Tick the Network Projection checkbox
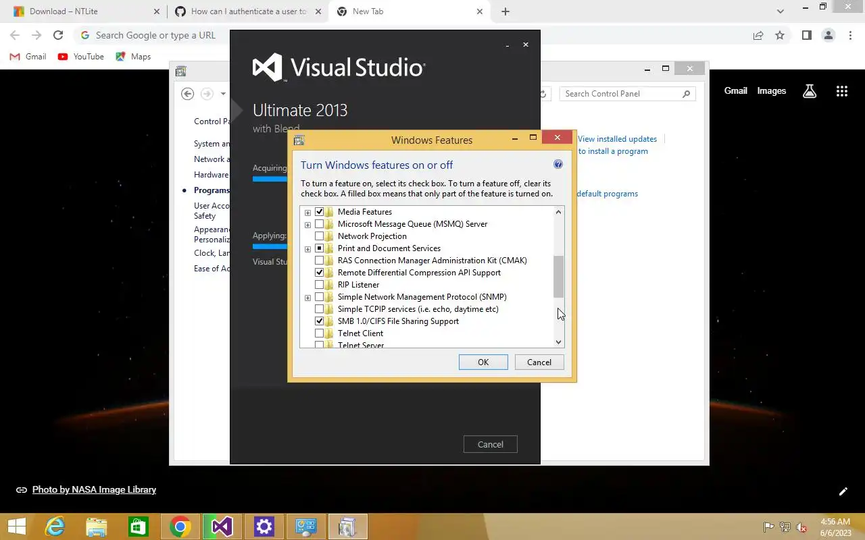Screen dimensions: 865x540 (320, 236)
